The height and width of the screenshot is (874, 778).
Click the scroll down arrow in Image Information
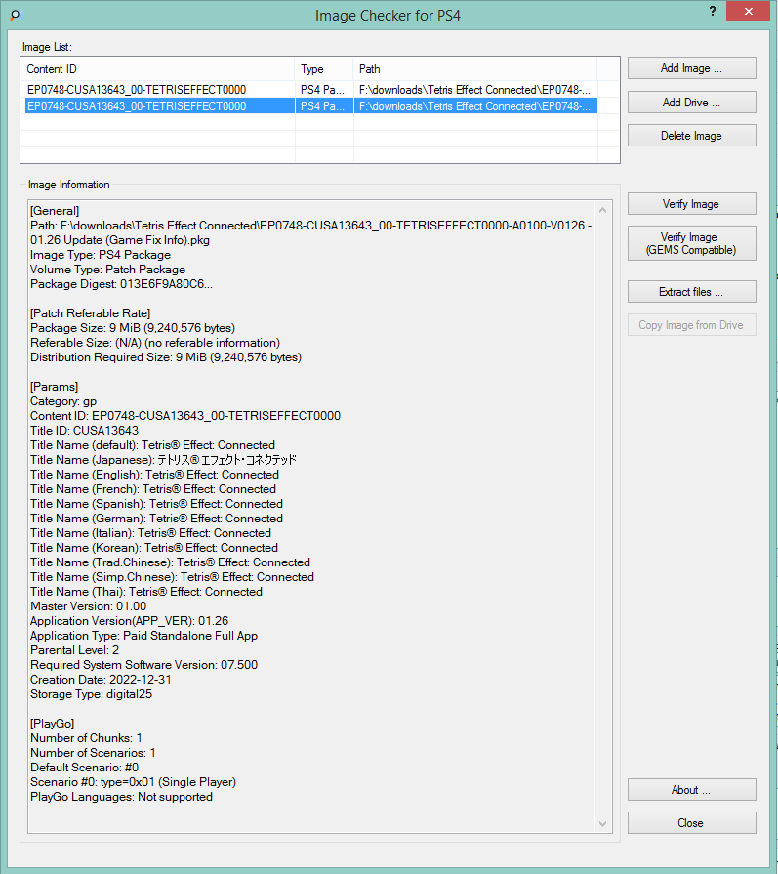pyautogui.click(x=602, y=824)
